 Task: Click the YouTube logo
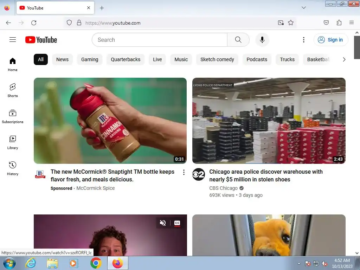(41, 40)
